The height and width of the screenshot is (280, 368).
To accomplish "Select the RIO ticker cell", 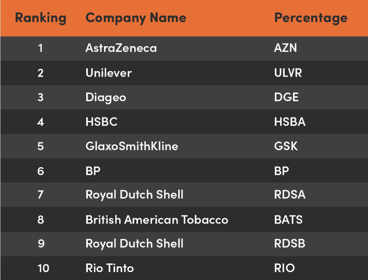I will 284,268.
